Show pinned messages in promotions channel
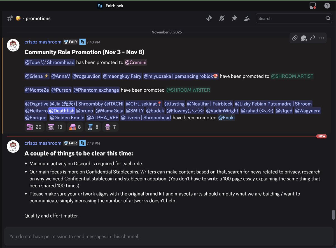The height and width of the screenshot is (248, 336). pyautogui.click(x=234, y=18)
